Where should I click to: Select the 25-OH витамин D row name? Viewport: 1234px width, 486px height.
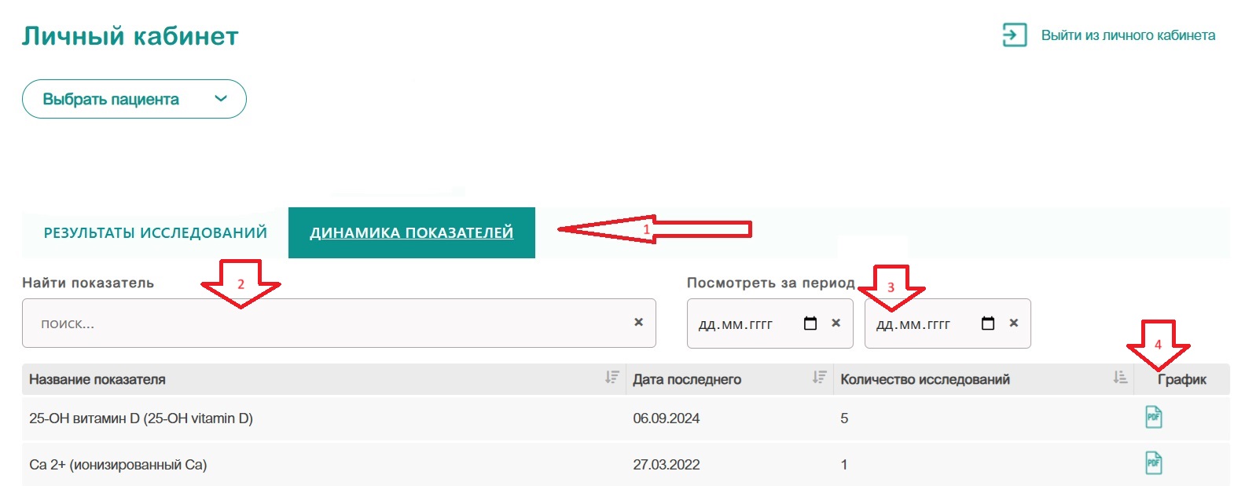pos(141,418)
